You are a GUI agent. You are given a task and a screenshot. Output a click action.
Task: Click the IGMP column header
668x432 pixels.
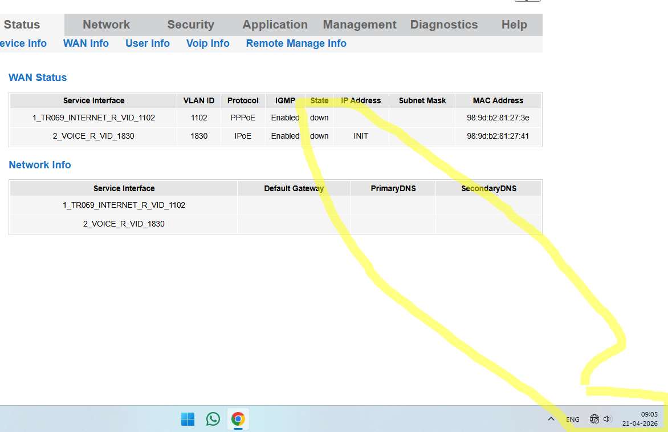(285, 100)
